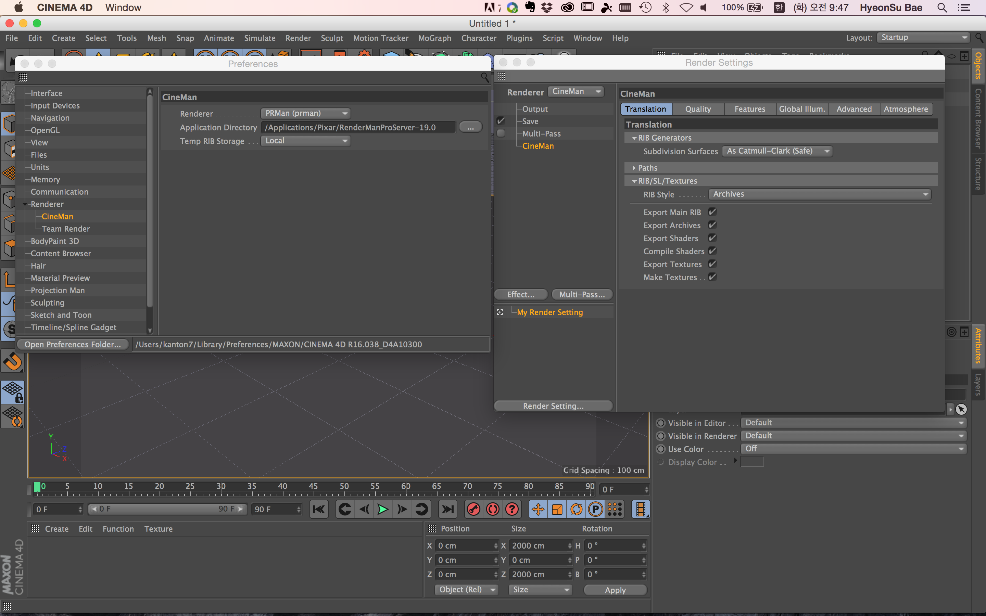Collapse RIB Generators section
The width and height of the screenshot is (986, 616).
634,138
